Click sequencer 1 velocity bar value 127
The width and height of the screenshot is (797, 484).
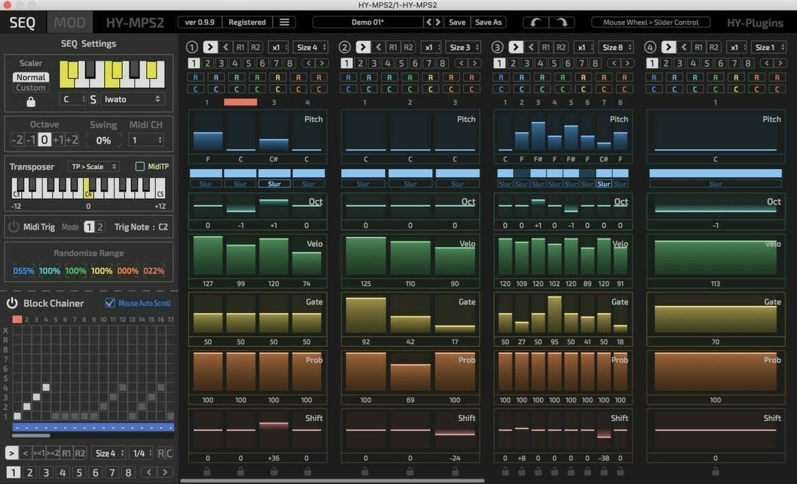(208, 257)
